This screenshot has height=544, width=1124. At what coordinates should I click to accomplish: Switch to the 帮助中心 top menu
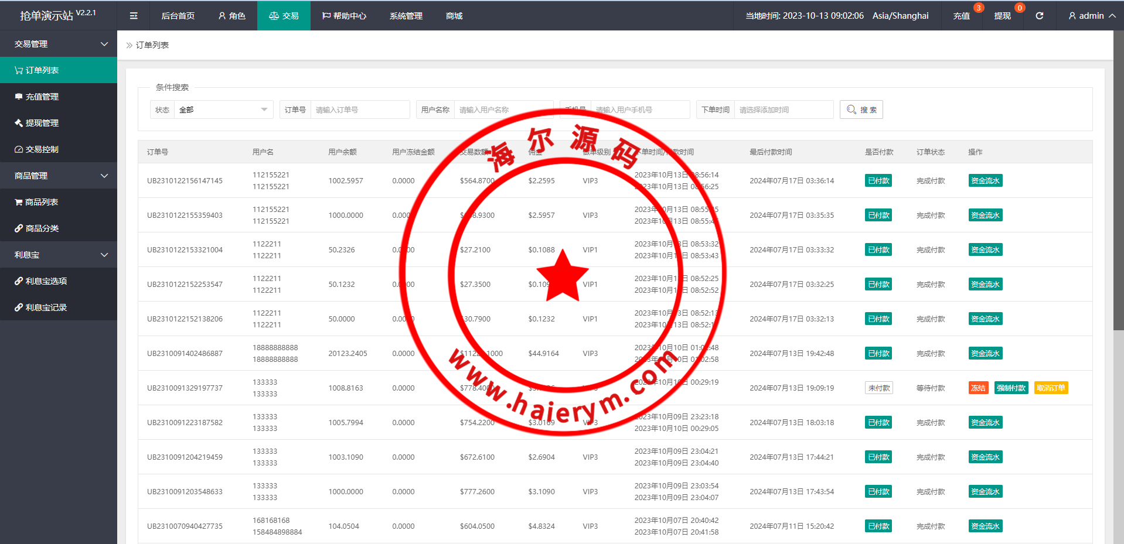click(x=344, y=16)
